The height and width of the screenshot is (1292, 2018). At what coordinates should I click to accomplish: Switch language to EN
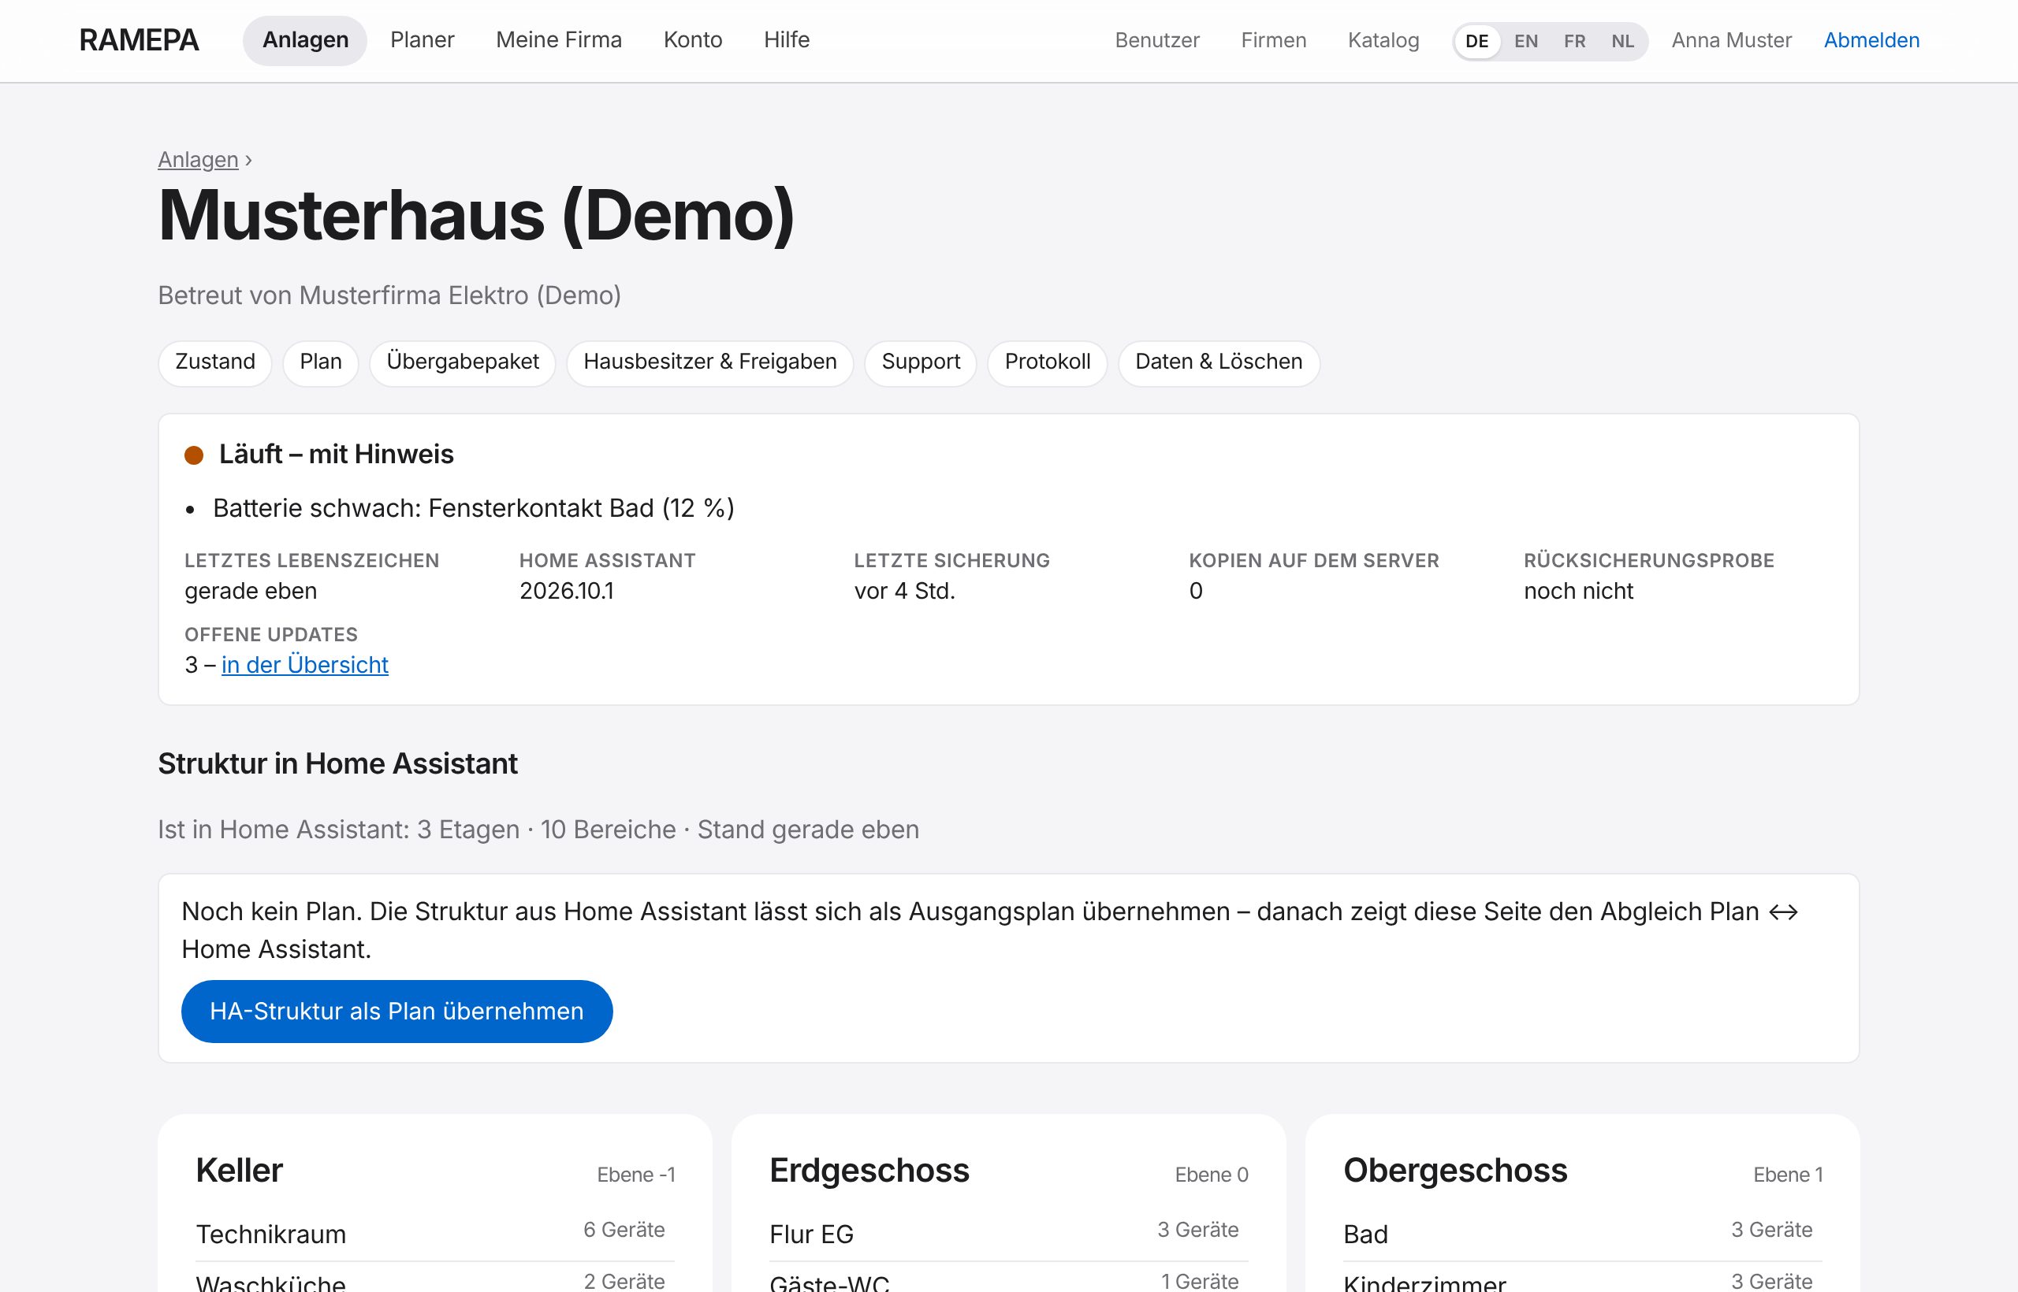(x=1525, y=41)
